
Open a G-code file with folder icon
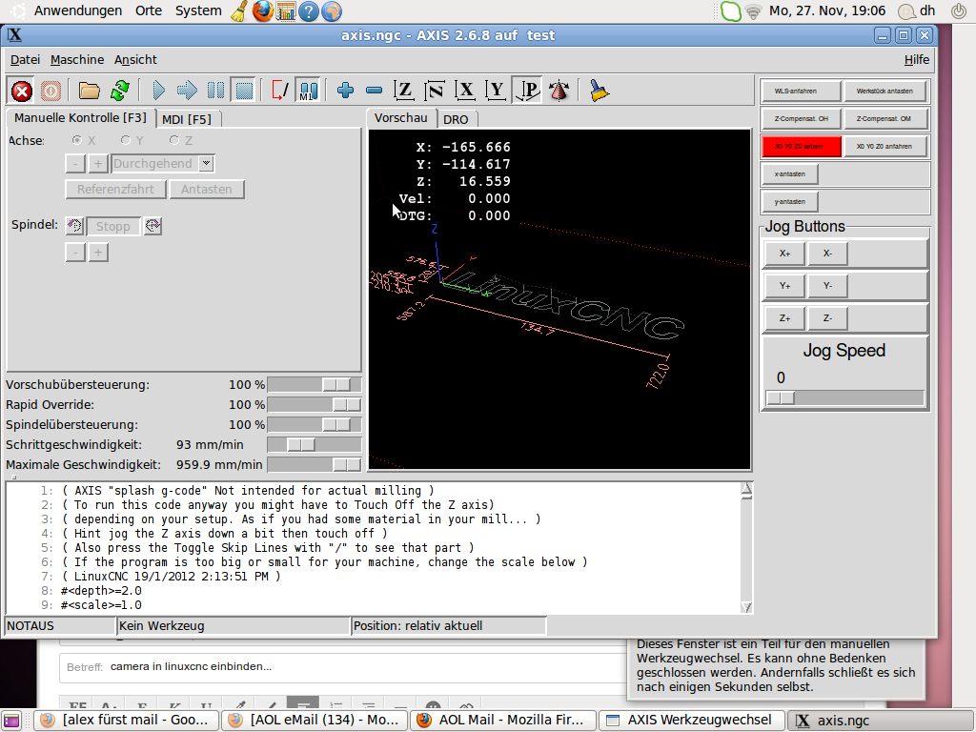pyautogui.click(x=89, y=91)
